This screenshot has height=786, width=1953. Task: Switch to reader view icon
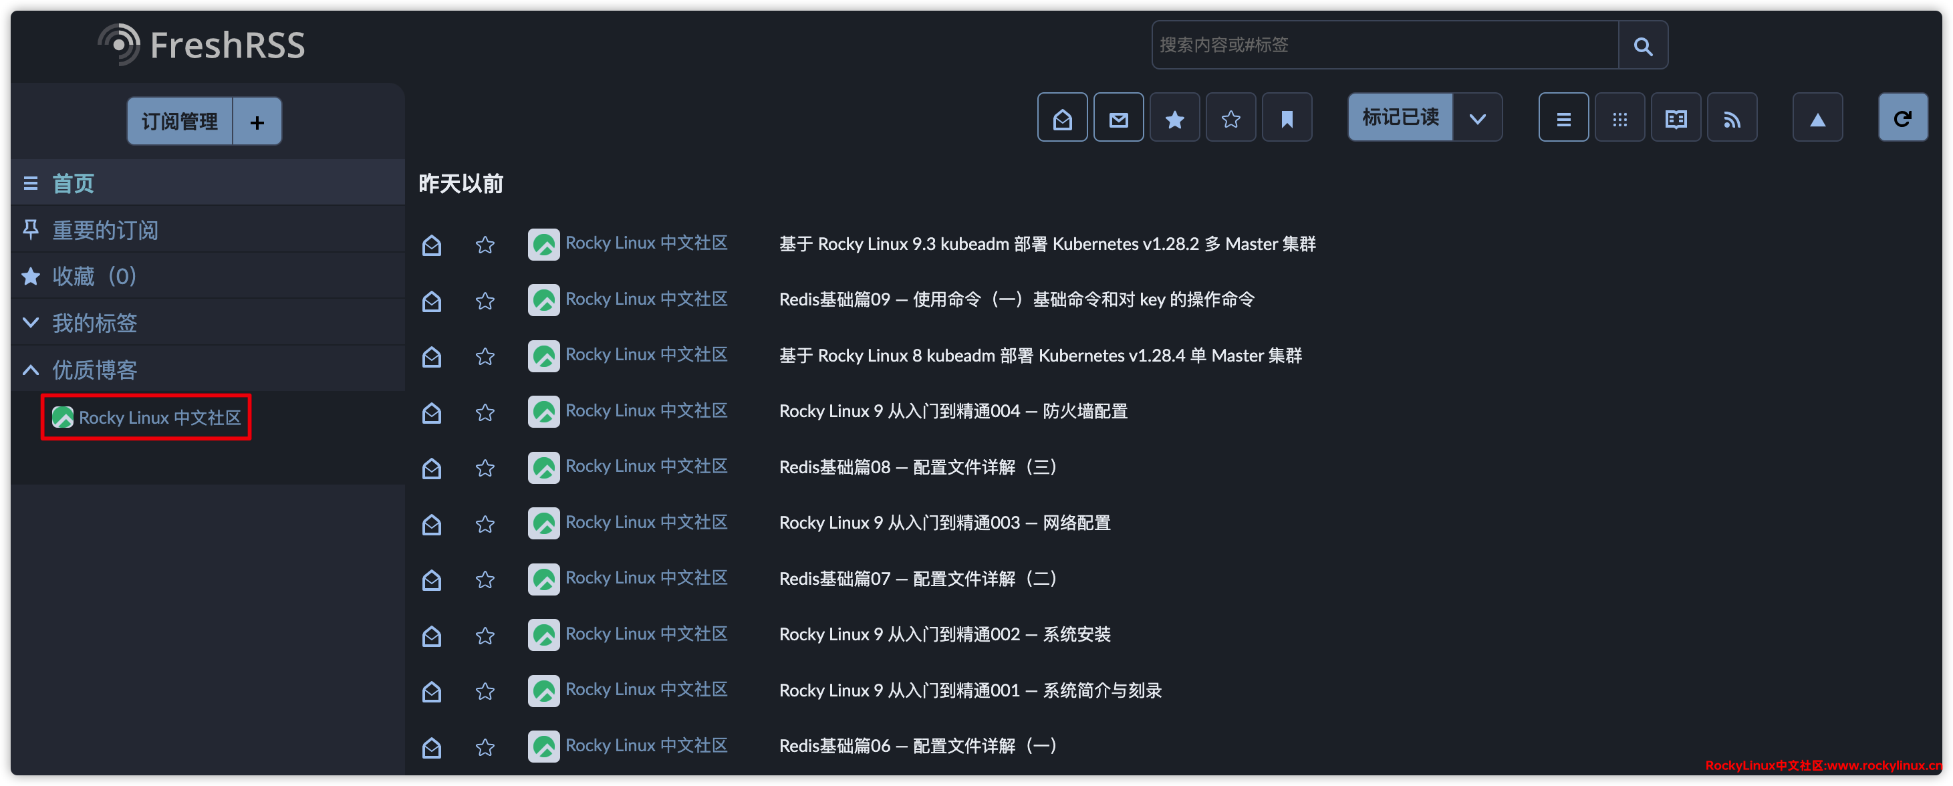1675,118
